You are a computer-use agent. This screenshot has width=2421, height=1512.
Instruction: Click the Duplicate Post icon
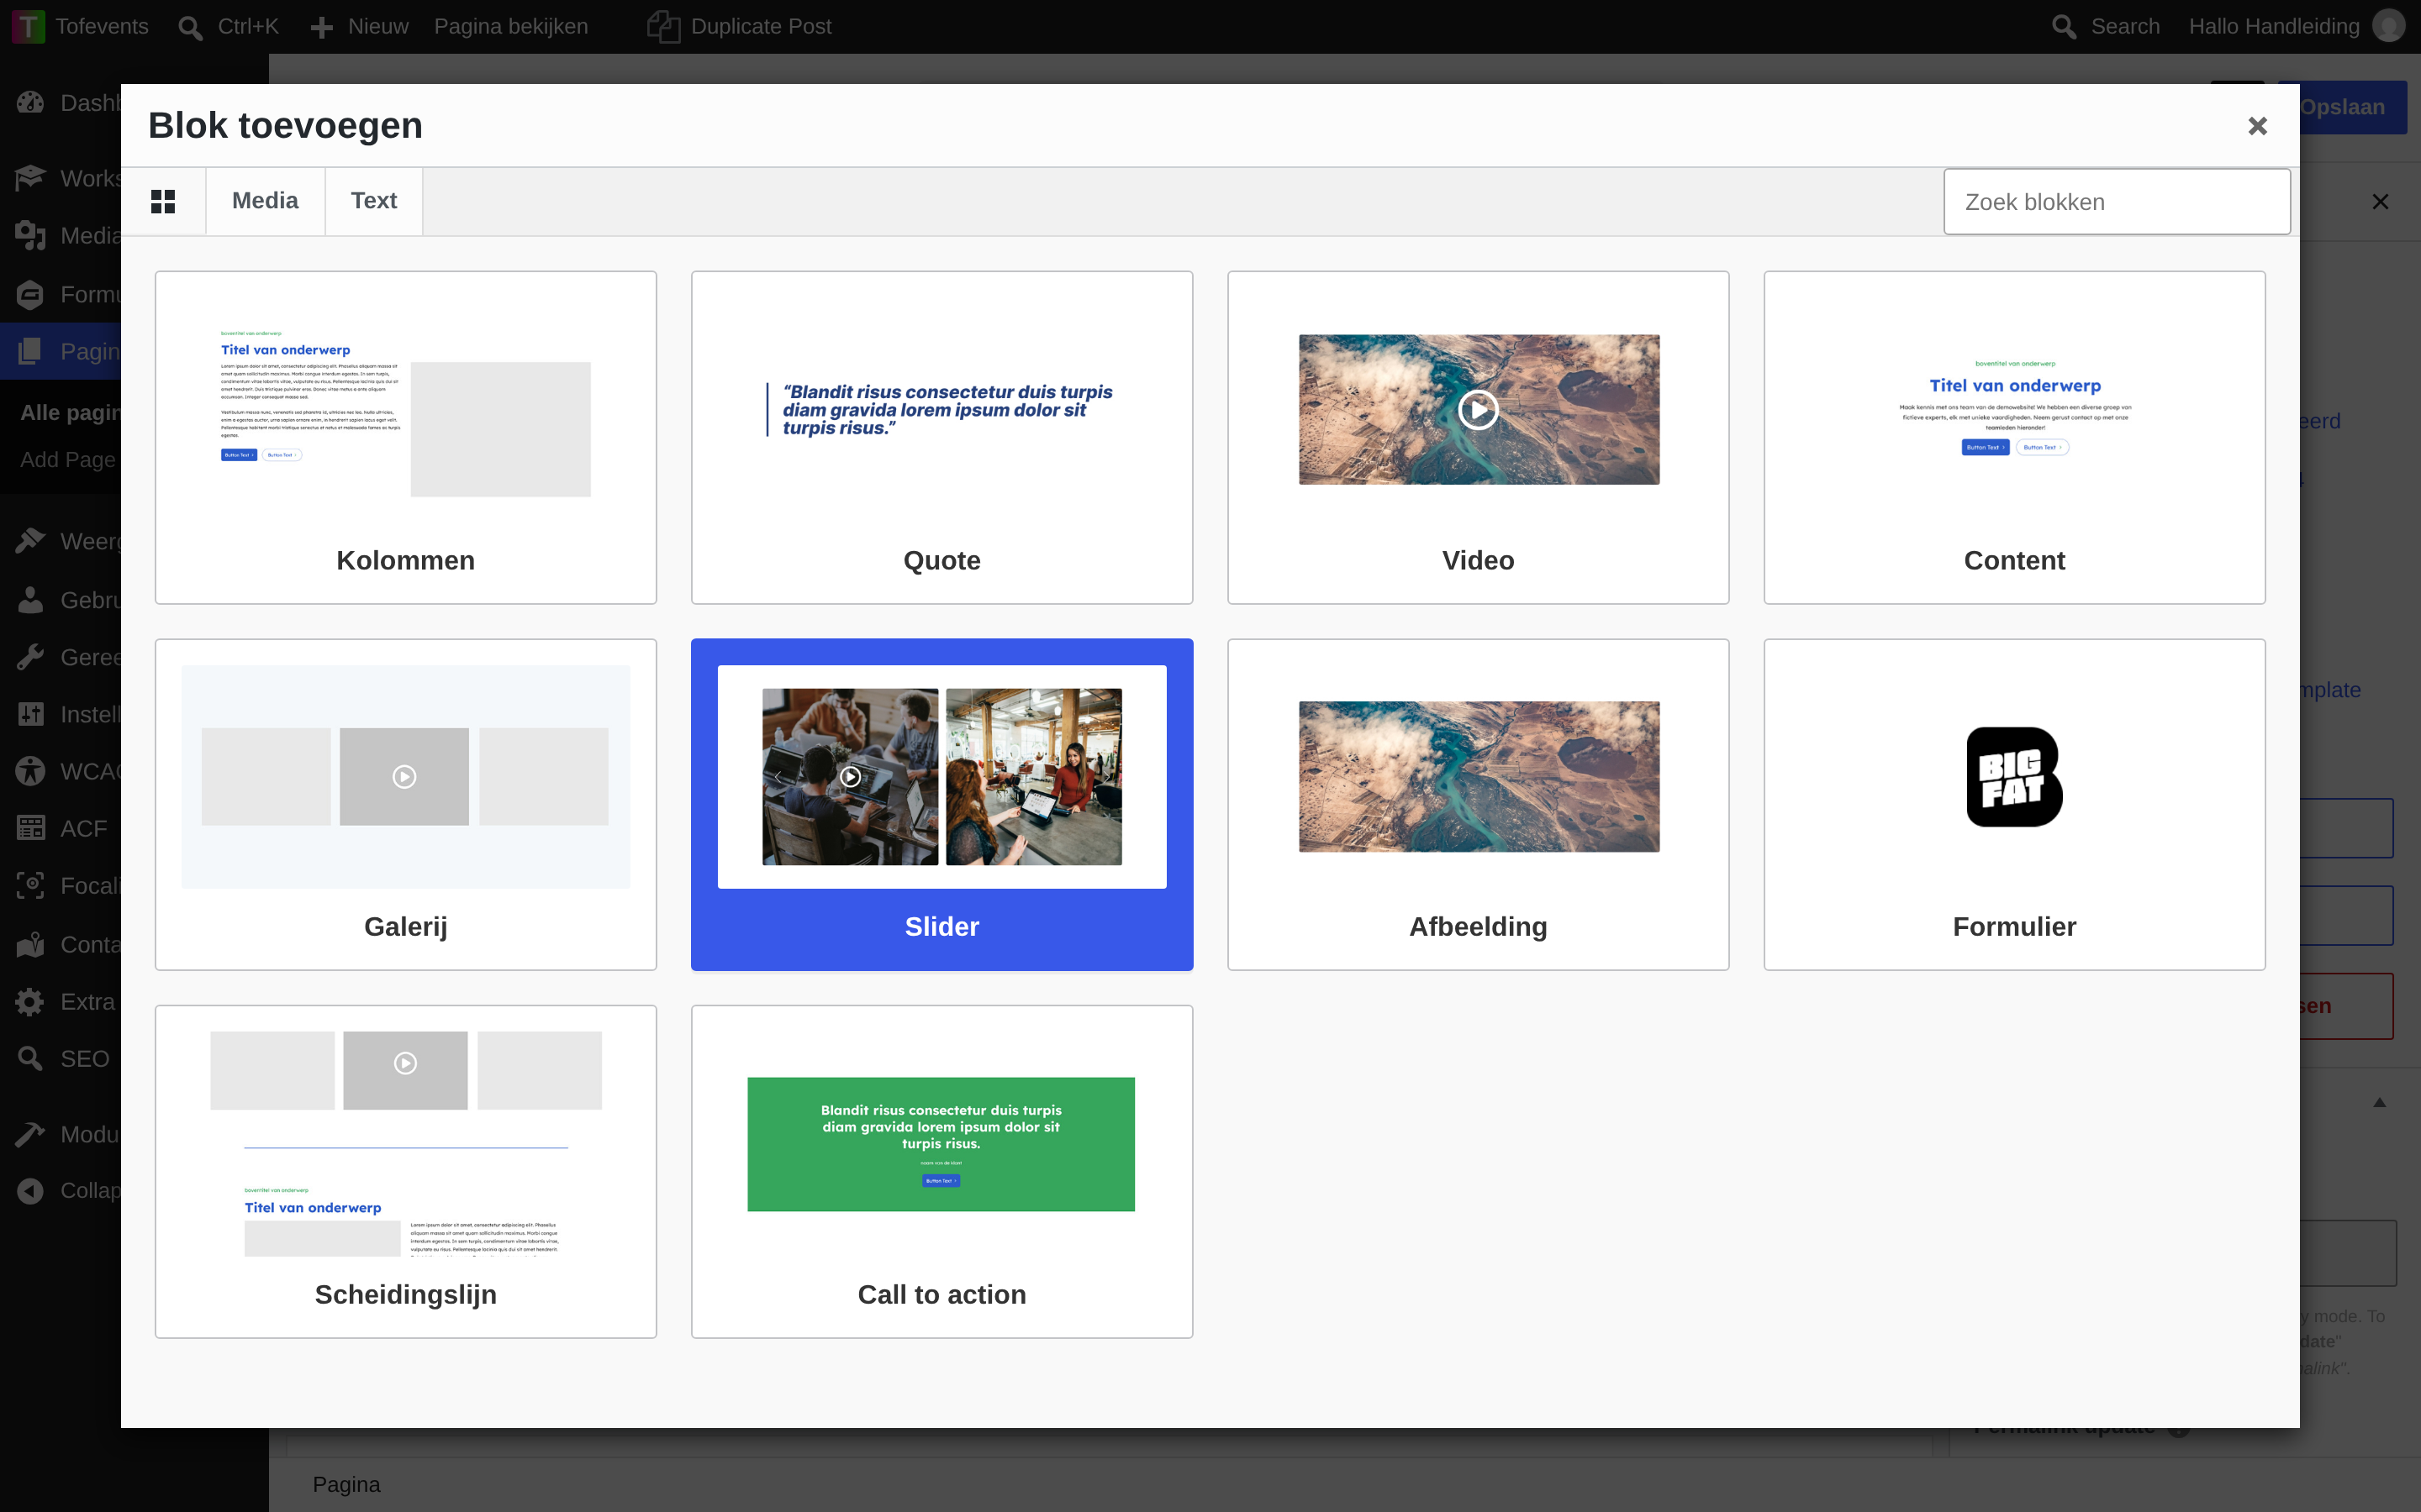(663, 26)
